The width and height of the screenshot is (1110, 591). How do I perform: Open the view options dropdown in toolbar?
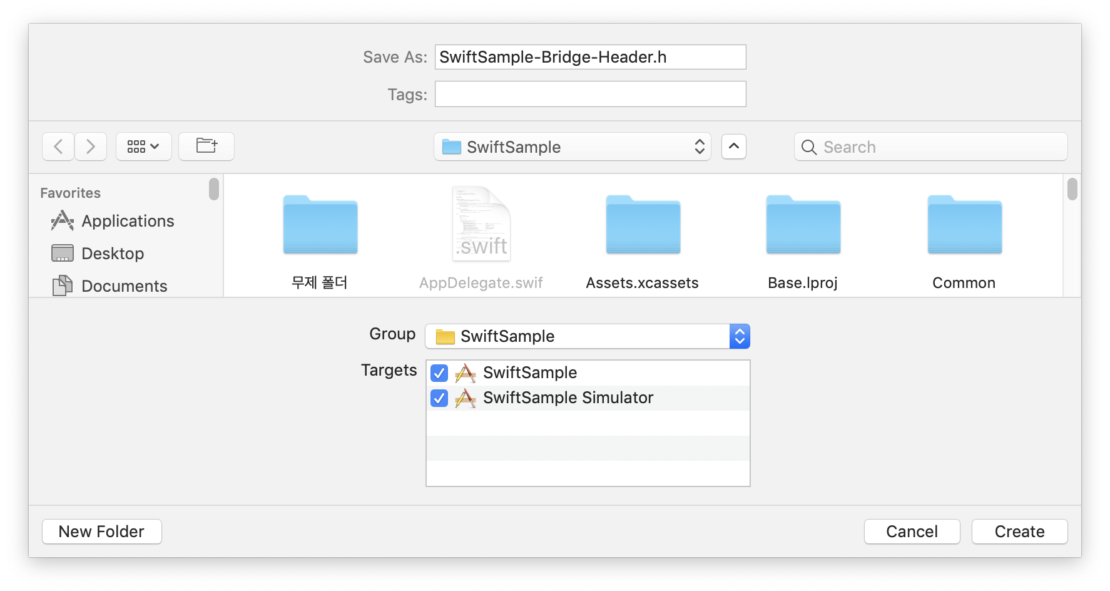pos(143,146)
